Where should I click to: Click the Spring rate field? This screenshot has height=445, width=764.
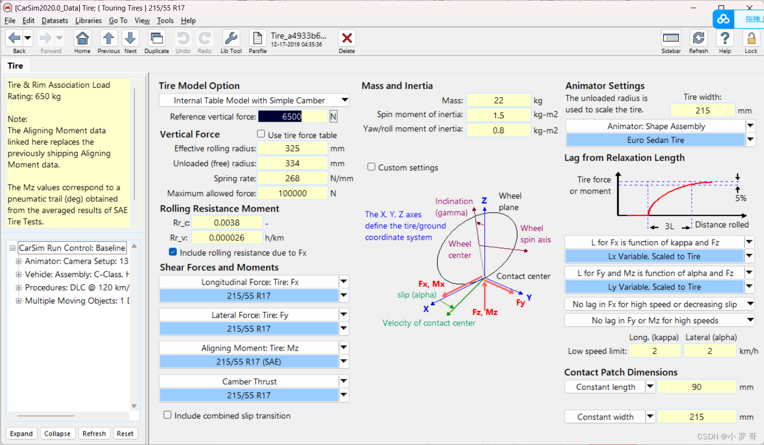click(292, 178)
